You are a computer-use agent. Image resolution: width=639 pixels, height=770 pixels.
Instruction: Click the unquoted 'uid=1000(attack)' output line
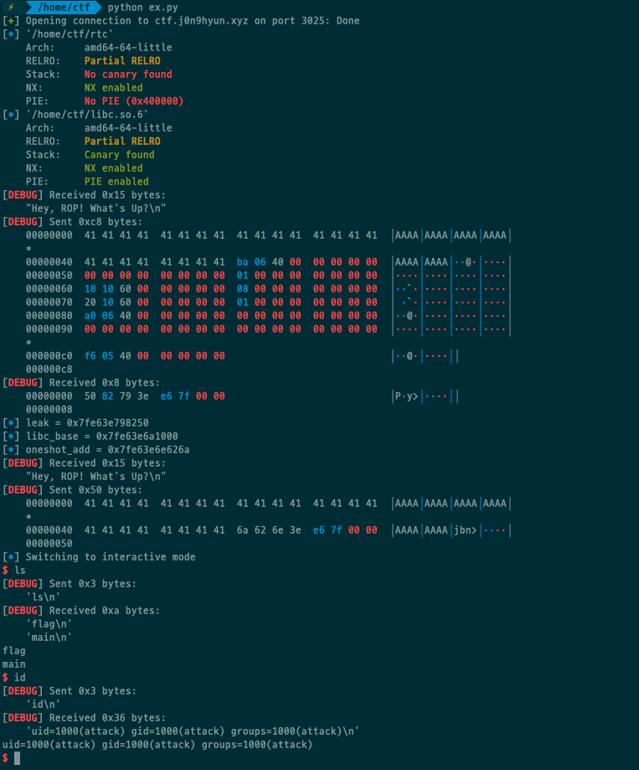[157, 745]
